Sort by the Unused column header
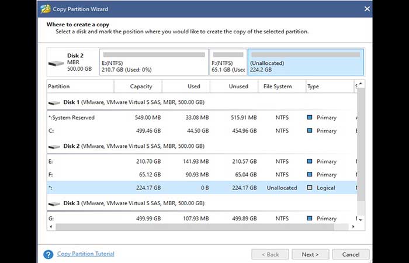The width and height of the screenshot is (409, 263). coord(234,86)
